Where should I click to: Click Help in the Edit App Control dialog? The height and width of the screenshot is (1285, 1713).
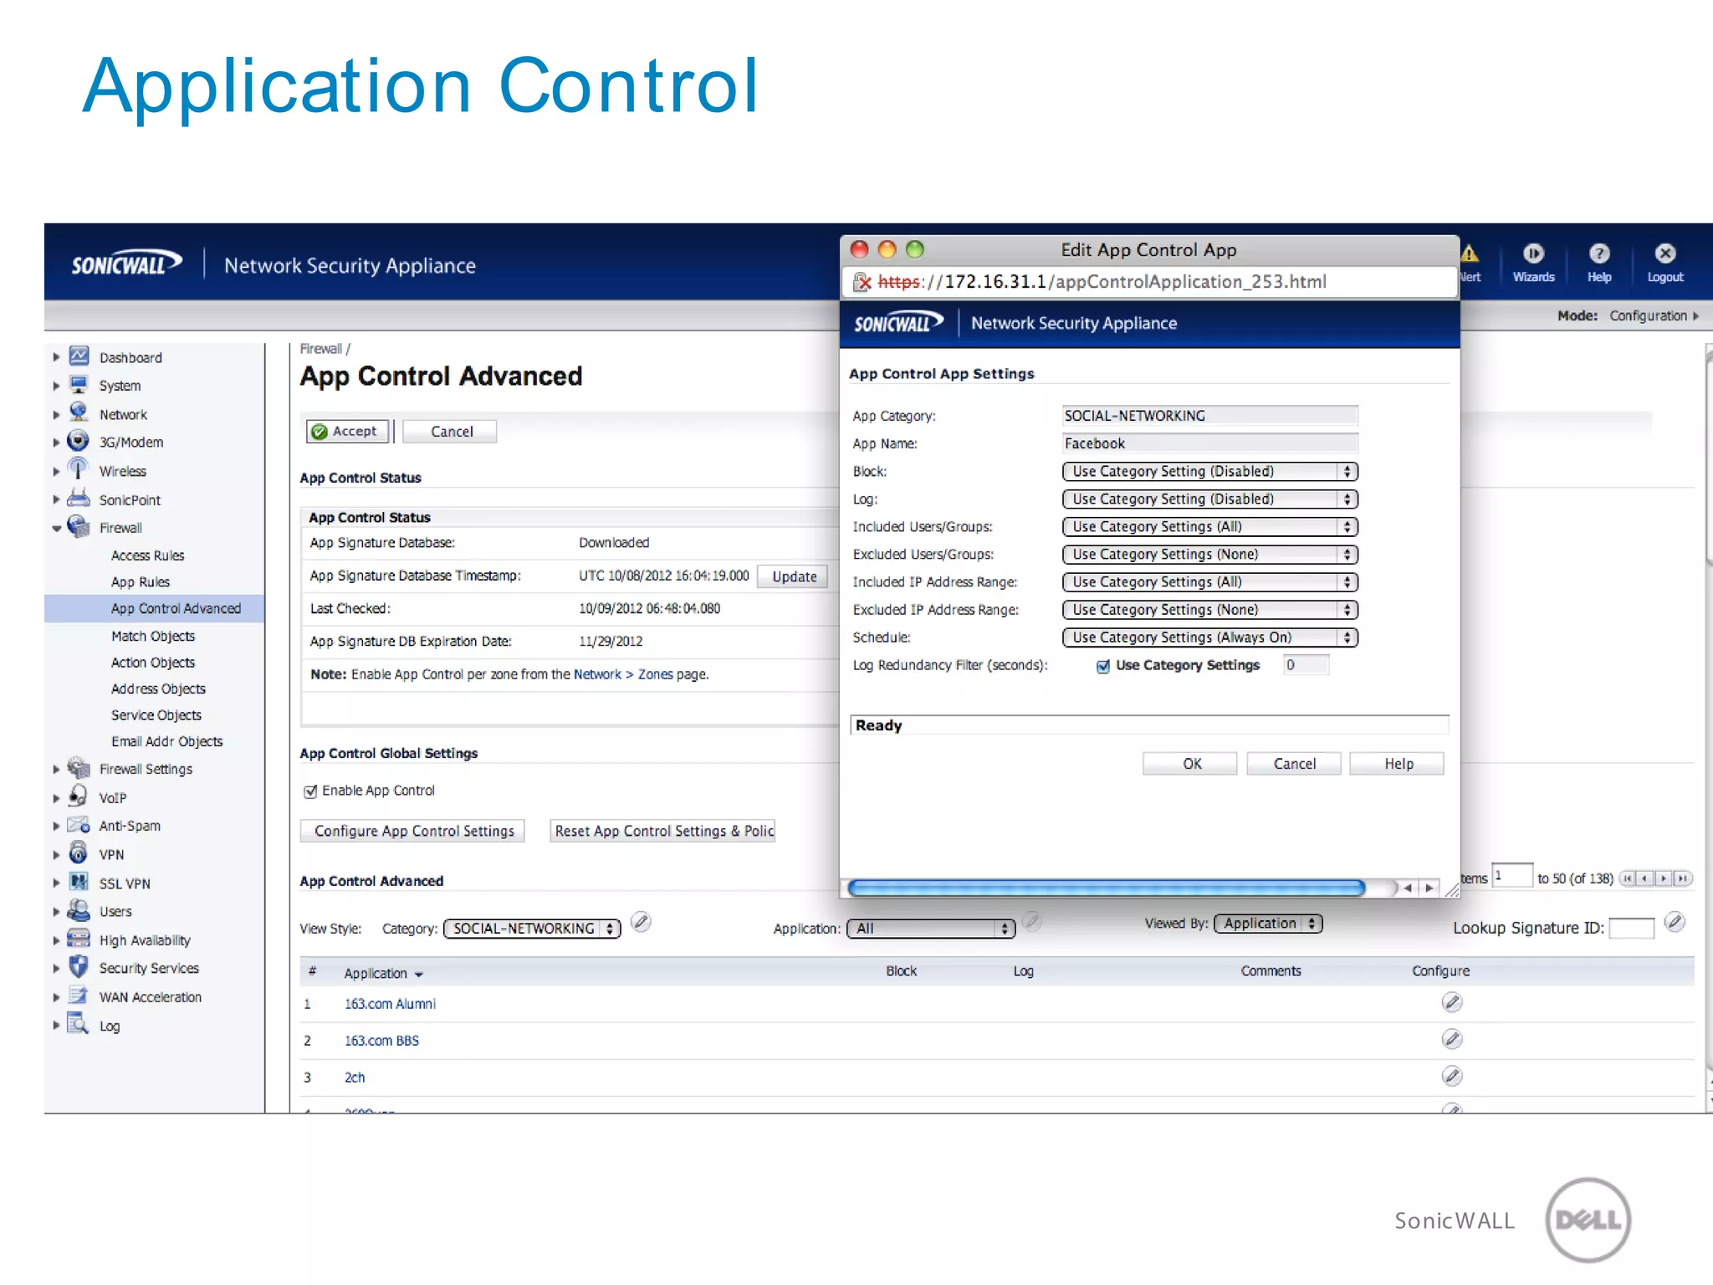[x=1398, y=764]
